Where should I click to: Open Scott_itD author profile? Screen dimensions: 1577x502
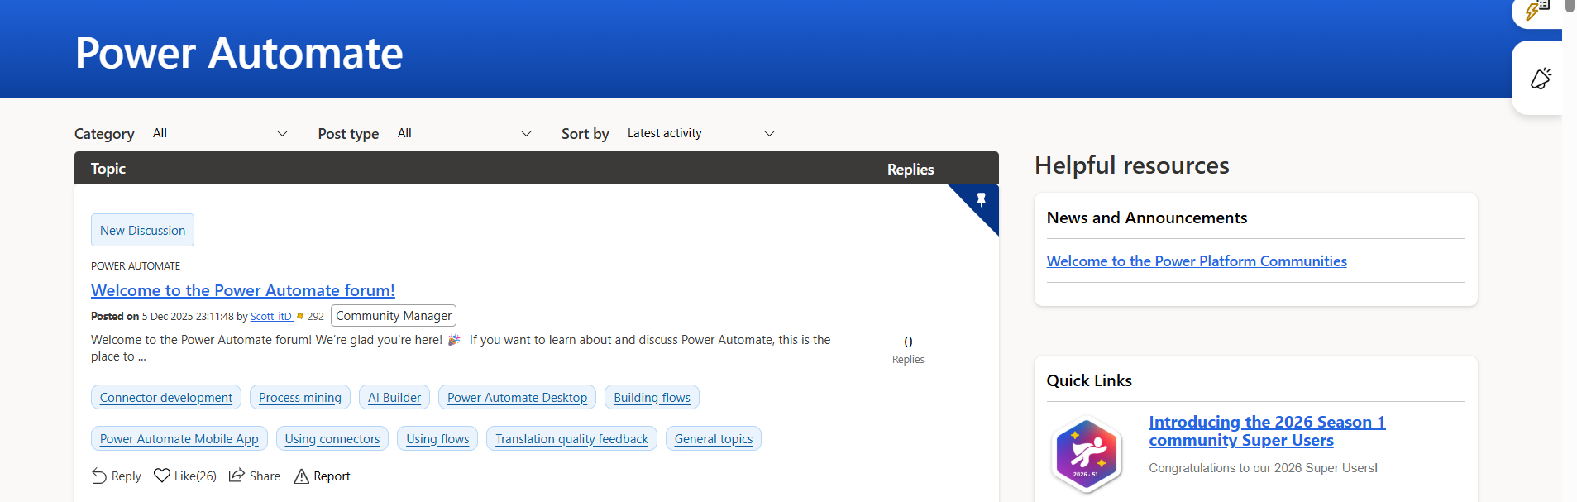271,316
